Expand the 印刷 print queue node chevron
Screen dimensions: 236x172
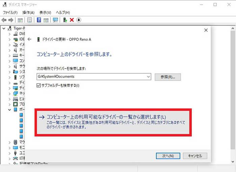pyautogui.click(x=9, y=159)
